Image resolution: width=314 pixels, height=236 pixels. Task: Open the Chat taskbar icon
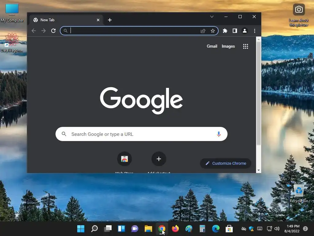pyautogui.click(x=135, y=229)
